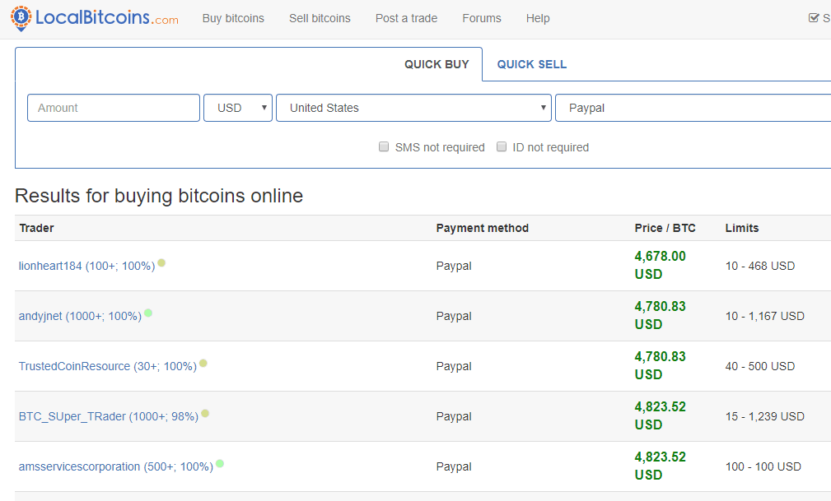
Task: Go to the Forums page
Action: (x=482, y=19)
